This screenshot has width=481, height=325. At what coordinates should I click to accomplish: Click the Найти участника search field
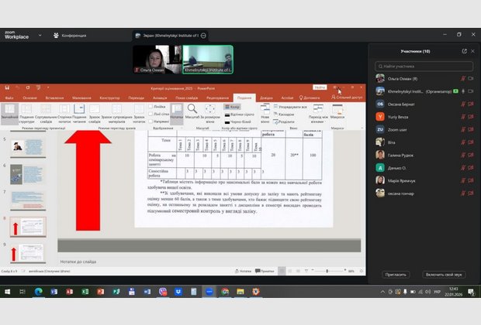coord(424,66)
